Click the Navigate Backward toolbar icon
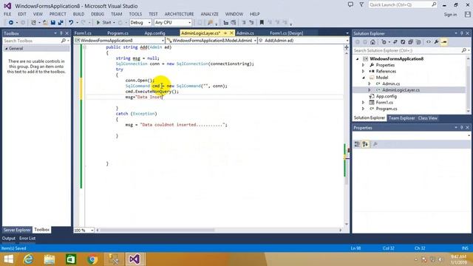The width and height of the screenshot is (473, 266). (11, 23)
